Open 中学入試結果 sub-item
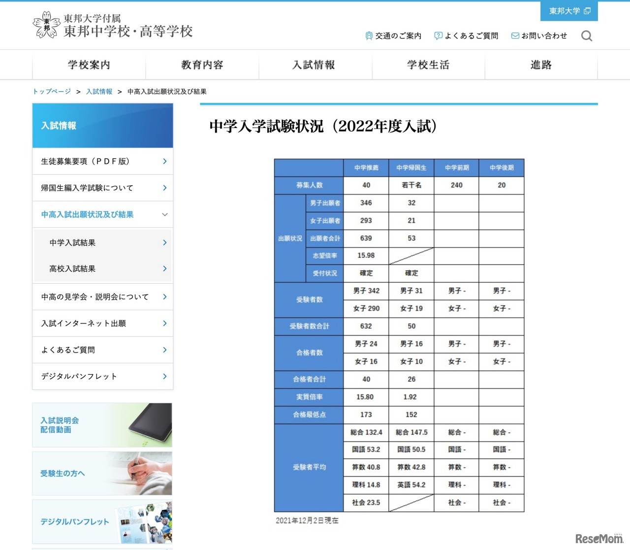 (103, 243)
